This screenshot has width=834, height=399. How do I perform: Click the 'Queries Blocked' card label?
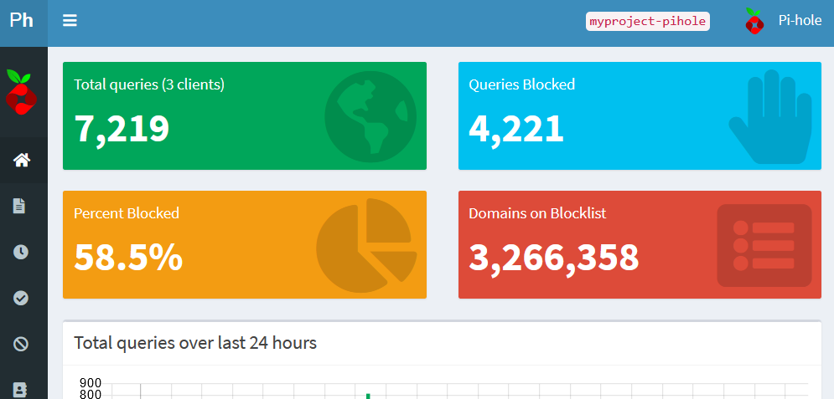point(522,84)
